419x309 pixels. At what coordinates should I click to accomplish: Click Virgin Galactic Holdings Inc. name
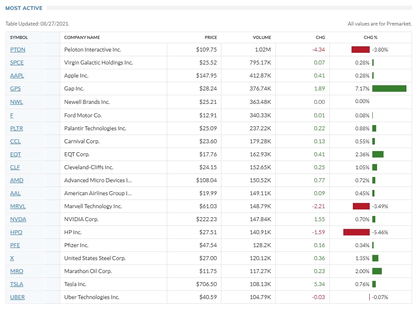(98, 63)
